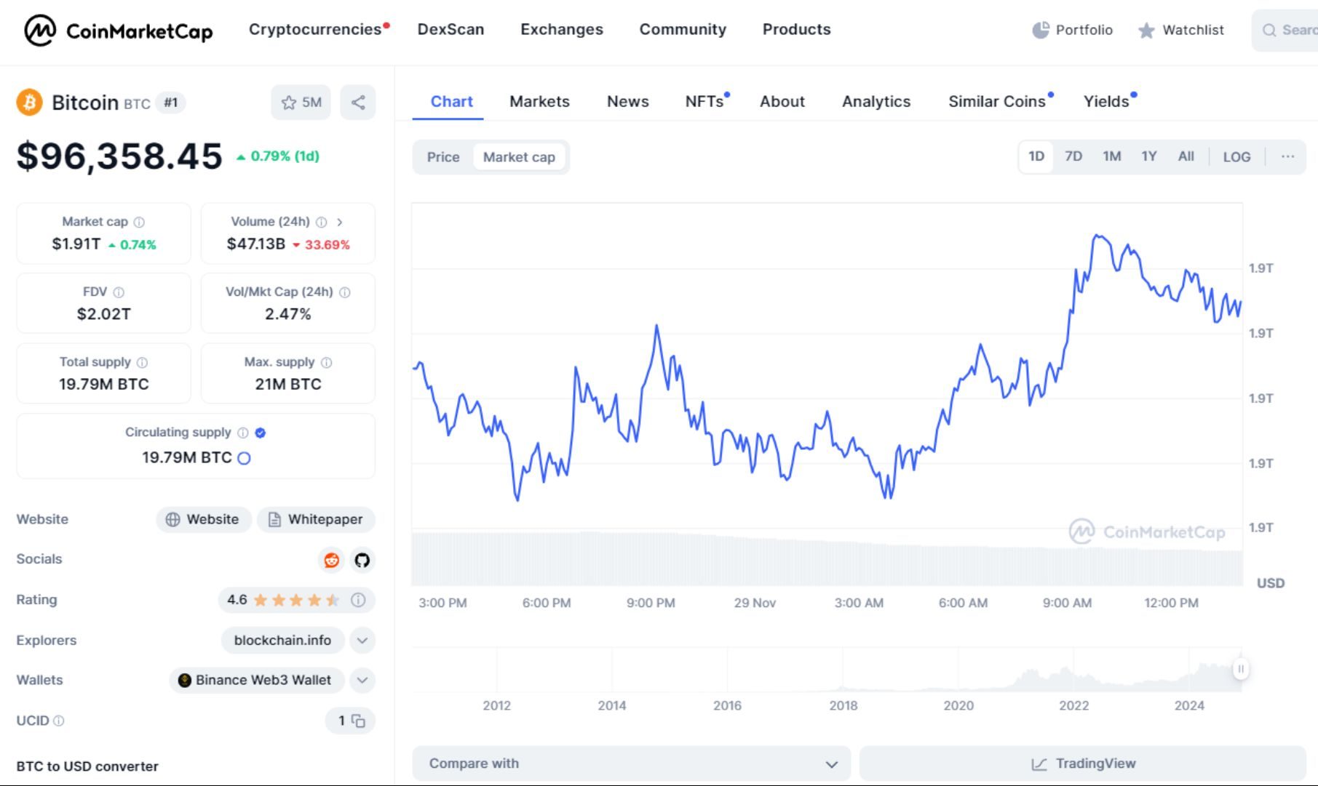
Task: Open Bitcoin's Whitepaper
Action: 316,519
